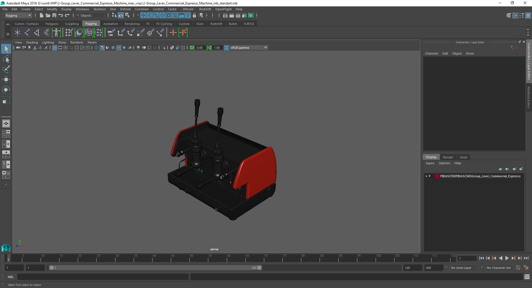
Task: Open the layer editor Options menu
Action: point(444,163)
